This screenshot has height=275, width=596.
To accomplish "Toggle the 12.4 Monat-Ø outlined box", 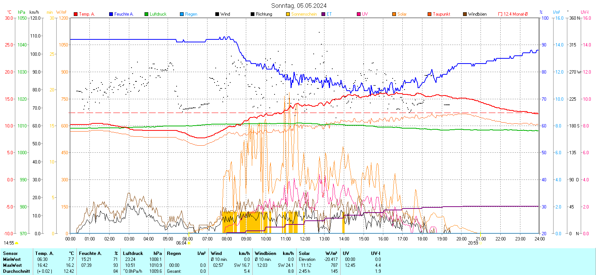I will point(500,14).
